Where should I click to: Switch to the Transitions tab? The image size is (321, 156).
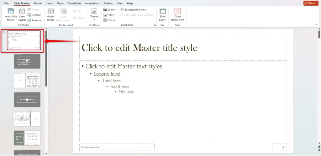pos(74,3)
